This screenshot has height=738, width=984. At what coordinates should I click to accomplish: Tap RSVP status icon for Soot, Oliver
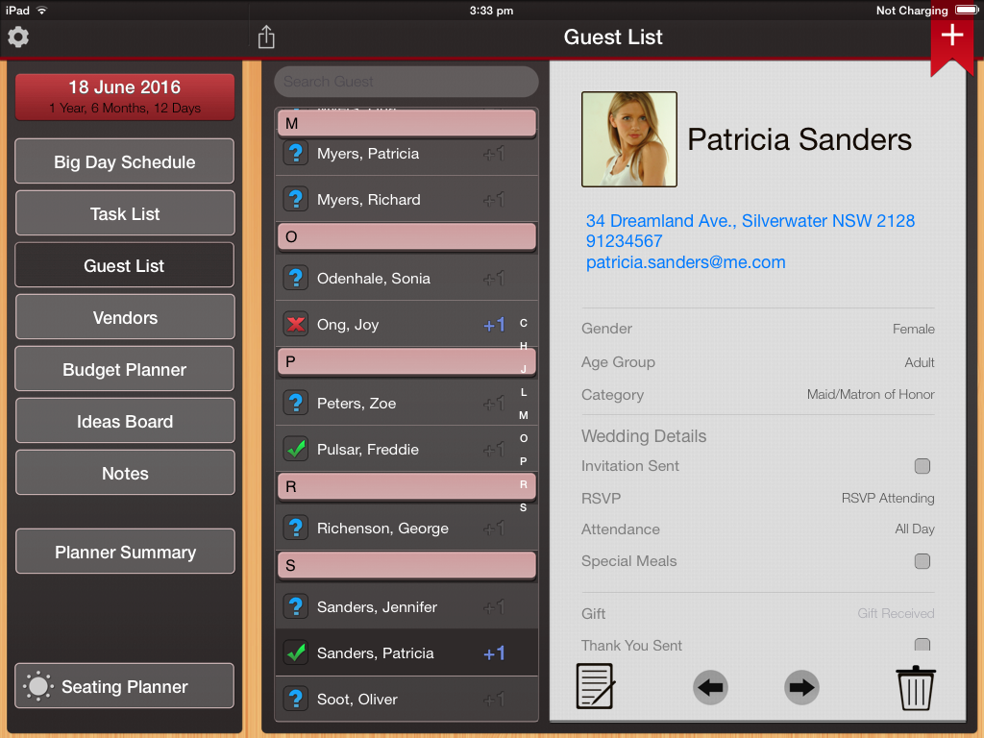(x=296, y=700)
